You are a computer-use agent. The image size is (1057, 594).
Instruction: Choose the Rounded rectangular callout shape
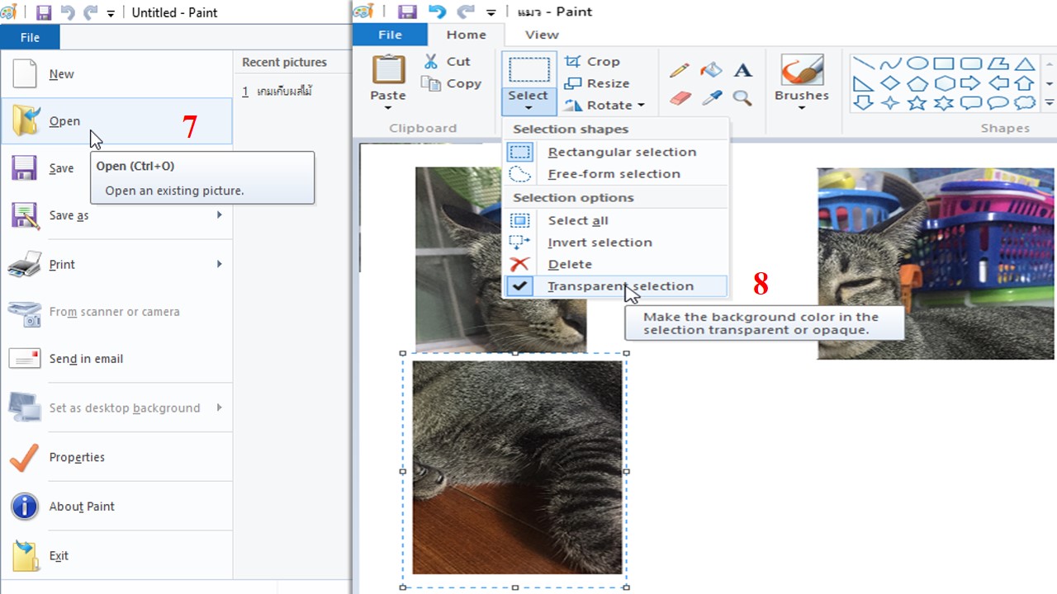tap(971, 103)
